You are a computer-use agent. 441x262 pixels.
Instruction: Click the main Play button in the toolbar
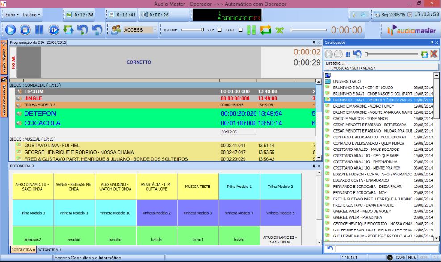[x=10, y=30]
